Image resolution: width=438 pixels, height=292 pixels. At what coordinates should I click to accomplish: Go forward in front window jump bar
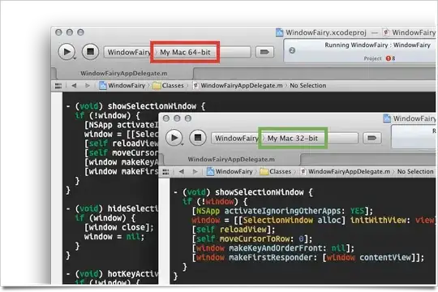click(x=195, y=172)
